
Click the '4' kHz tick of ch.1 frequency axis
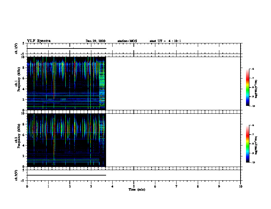coord(24,89)
